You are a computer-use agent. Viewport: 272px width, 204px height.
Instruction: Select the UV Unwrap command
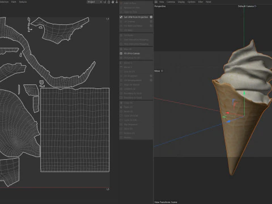[127, 22]
